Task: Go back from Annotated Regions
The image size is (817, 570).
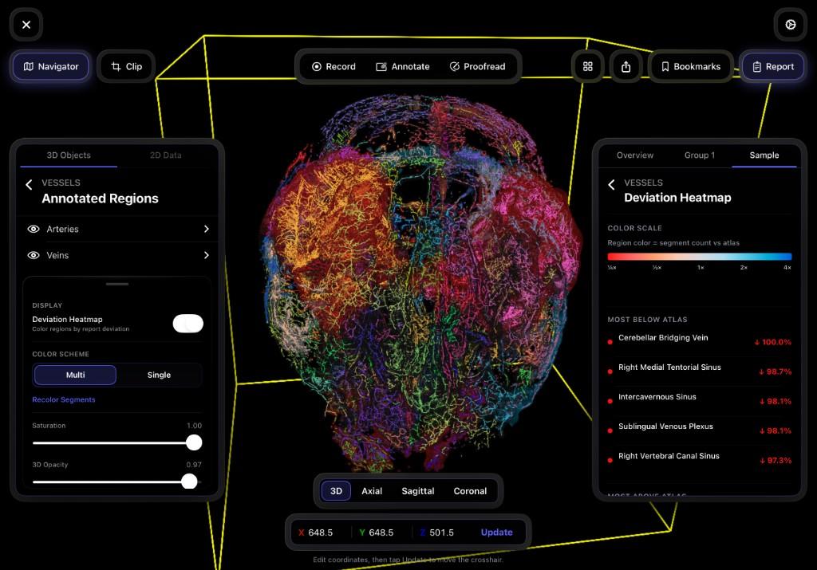Action: pyautogui.click(x=30, y=184)
